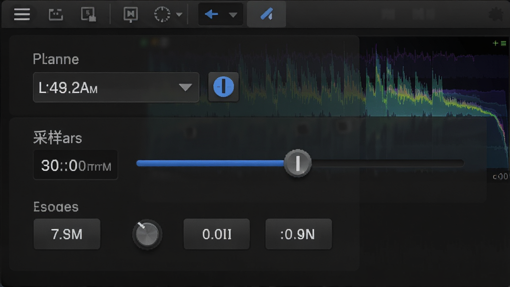The height and width of the screenshot is (287, 510).
Task: Expand the L:49.2Am dropdown
Action: 116,88
